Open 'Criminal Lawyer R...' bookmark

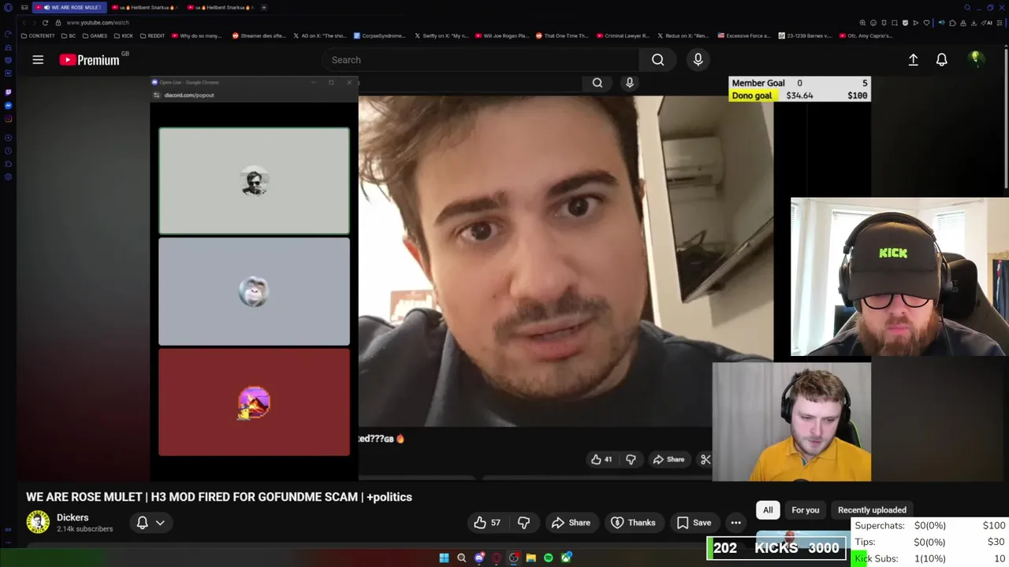(623, 35)
